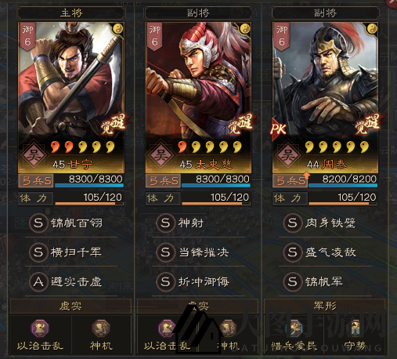Click the PK badge on 周泰's card
The height and width of the screenshot is (359, 397).
[279, 129]
